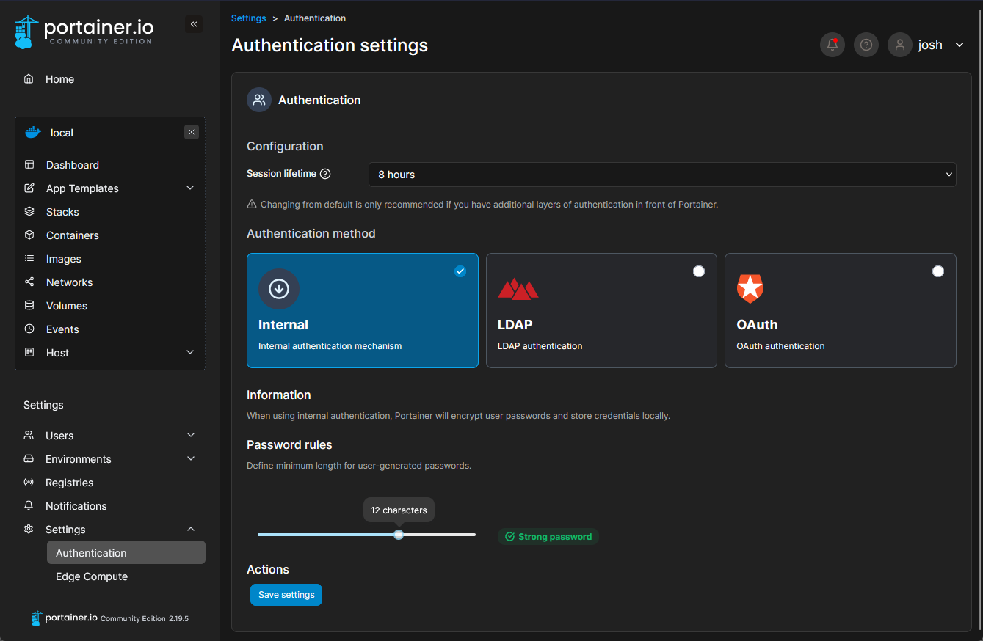Viewport: 983px width, 641px height.
Task: Click the Notifications bell icon in the sidebar
Action: (x=29, y=506)
